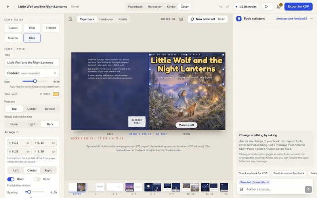This screenshot has width=317, height=198.
Task: Click the W width input field
Action: click(19, 152)
